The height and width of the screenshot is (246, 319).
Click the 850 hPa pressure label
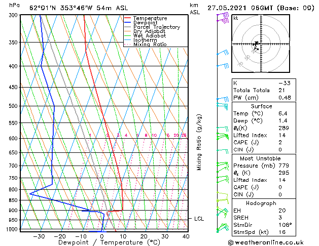click(14, 200)
